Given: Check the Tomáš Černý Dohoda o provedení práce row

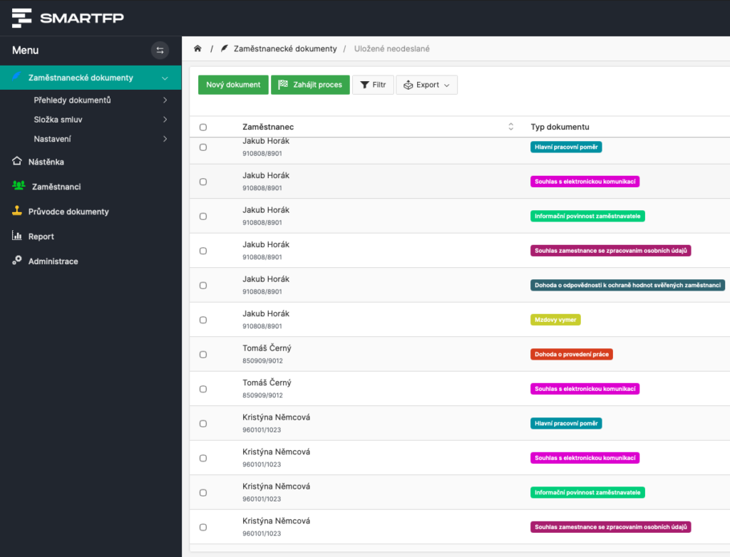Looking at the screenshot, I should pyautogui.click(x=203, y=355).
